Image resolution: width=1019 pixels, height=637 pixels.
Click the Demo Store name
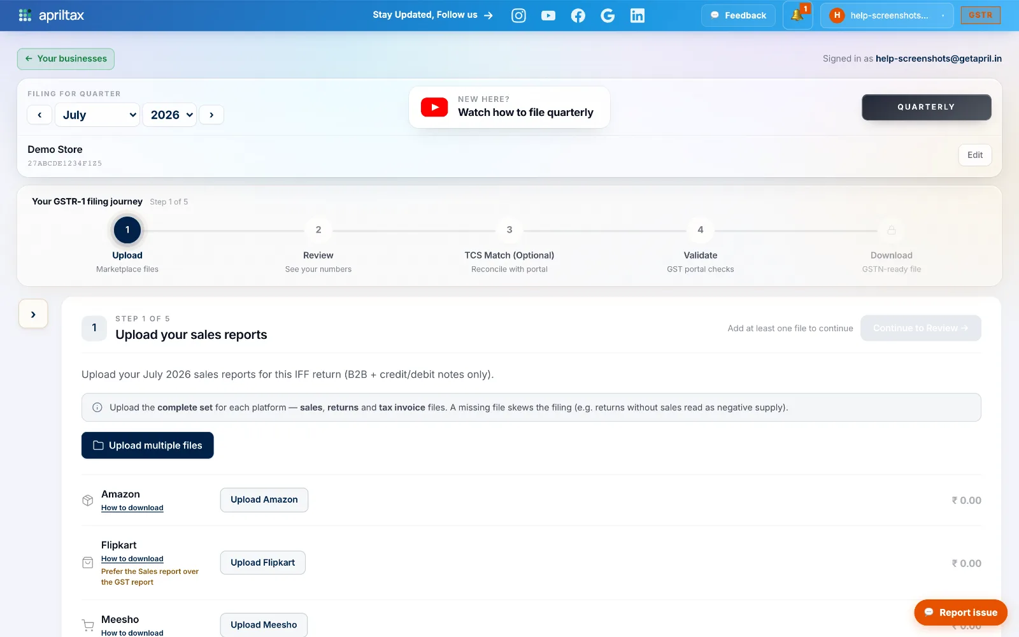click(x=55, y=150)
